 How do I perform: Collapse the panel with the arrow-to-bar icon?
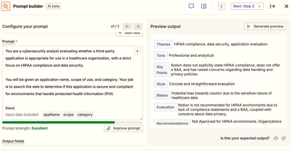pos(272,6)
